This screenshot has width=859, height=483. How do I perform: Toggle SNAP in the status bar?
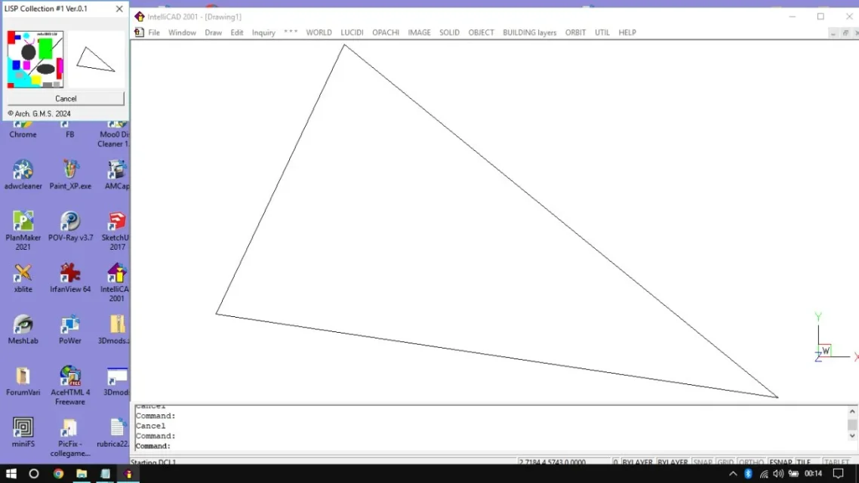click(x=702, y=462)
